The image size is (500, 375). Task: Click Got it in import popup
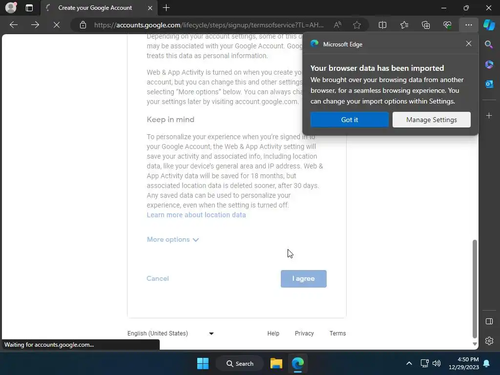pyautogui.click(x=350, y=120)
